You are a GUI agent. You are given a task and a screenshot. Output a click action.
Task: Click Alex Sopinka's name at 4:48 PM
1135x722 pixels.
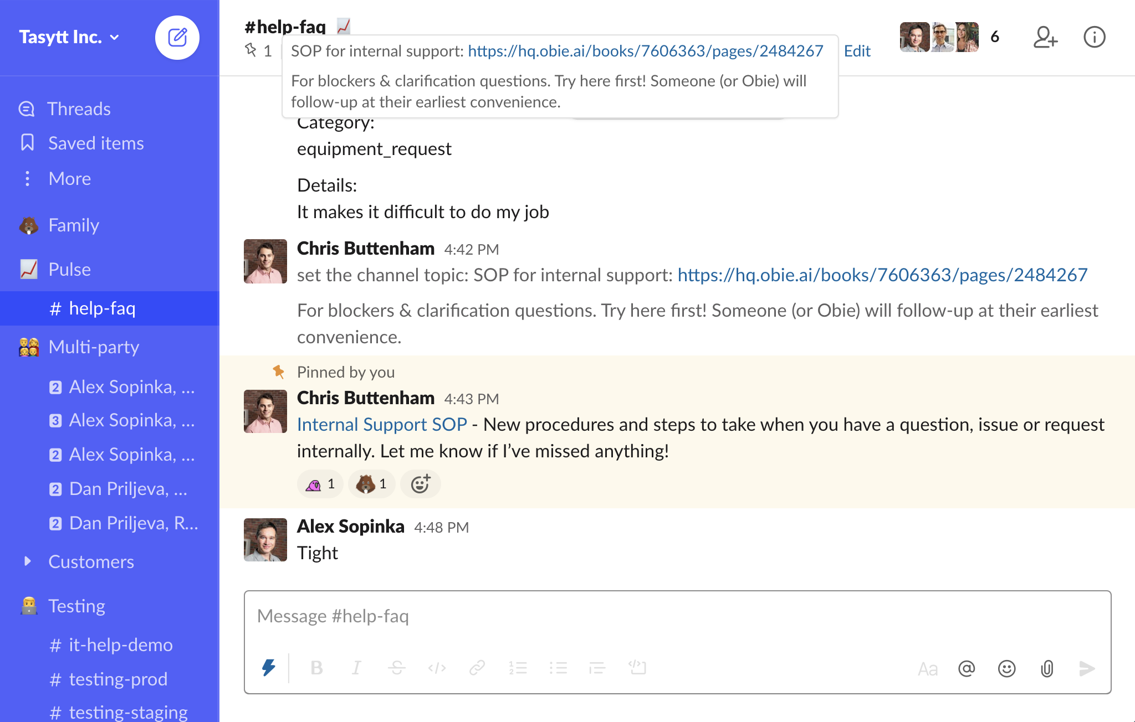point(351,526)
